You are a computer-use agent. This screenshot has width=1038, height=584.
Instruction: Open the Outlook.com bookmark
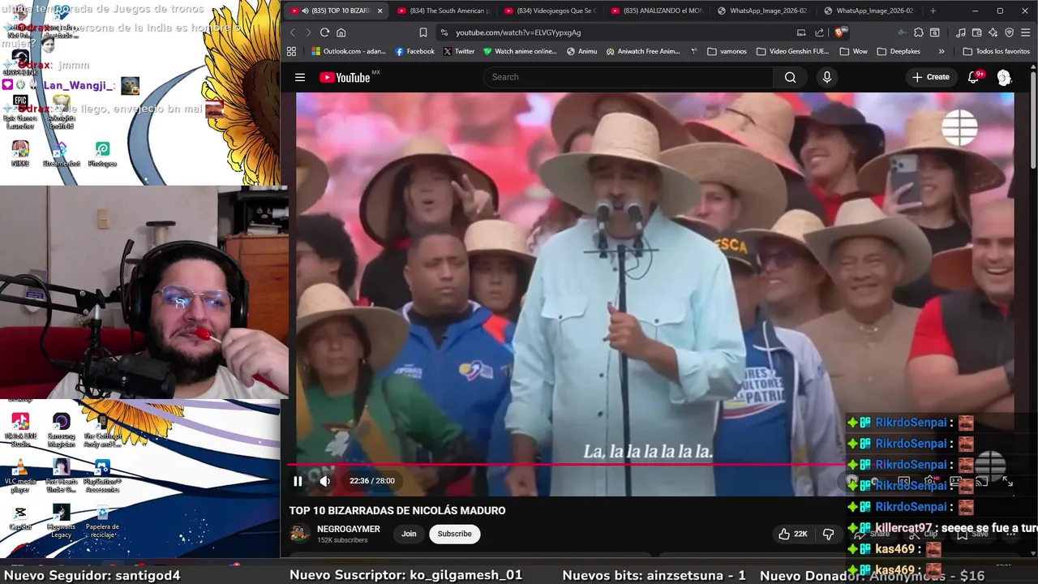click(349, 51)
